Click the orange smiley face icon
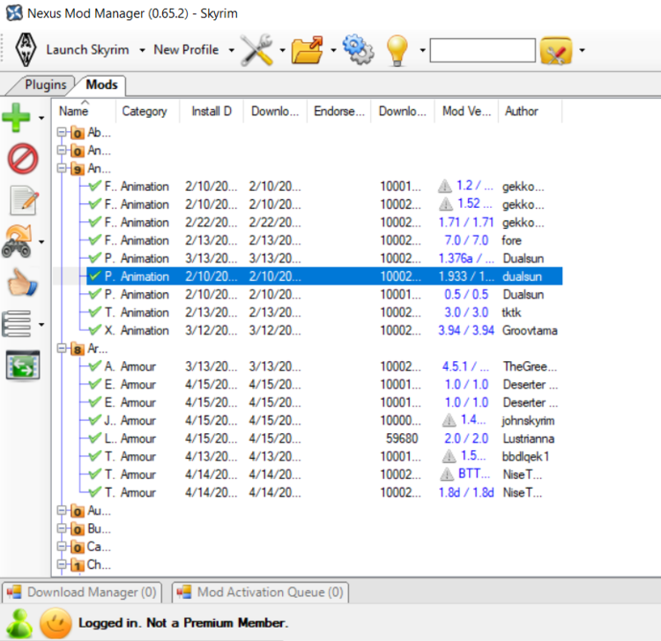The image size is (661, 641). point(56,623)
